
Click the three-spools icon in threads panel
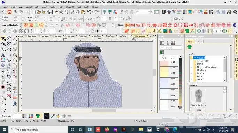pyautogui.click(x=173, y=43)
